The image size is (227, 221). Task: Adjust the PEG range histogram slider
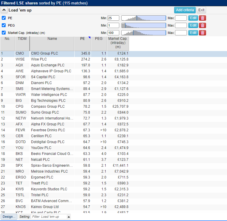[144, 25]
